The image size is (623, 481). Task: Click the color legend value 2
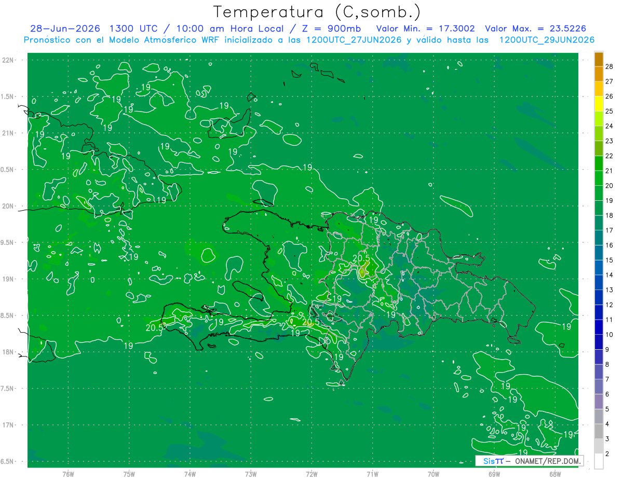(x=607, y=454)
